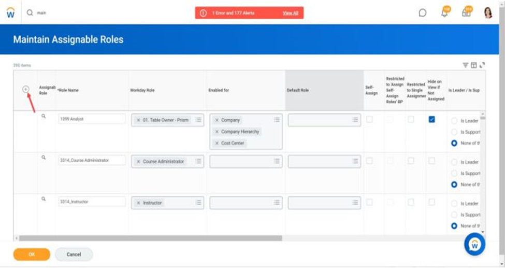Viewport: 505px width, 268px height.
Task: Open Default Role prompt for 1099 Analyst
Action: [x=355, y=120]
